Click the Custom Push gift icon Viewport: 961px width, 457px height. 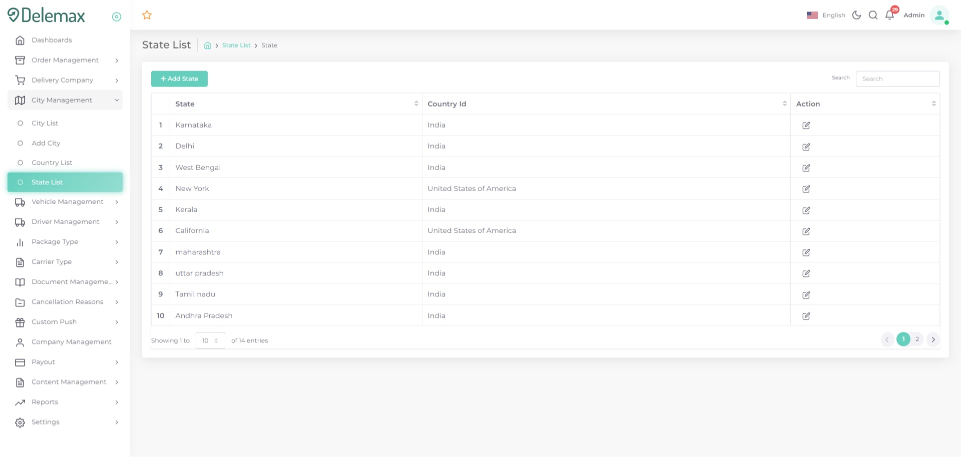click(20, 322)
